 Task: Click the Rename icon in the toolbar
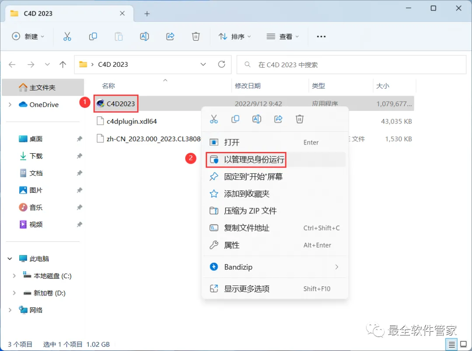pyautogui.click(x=145, y=36)
